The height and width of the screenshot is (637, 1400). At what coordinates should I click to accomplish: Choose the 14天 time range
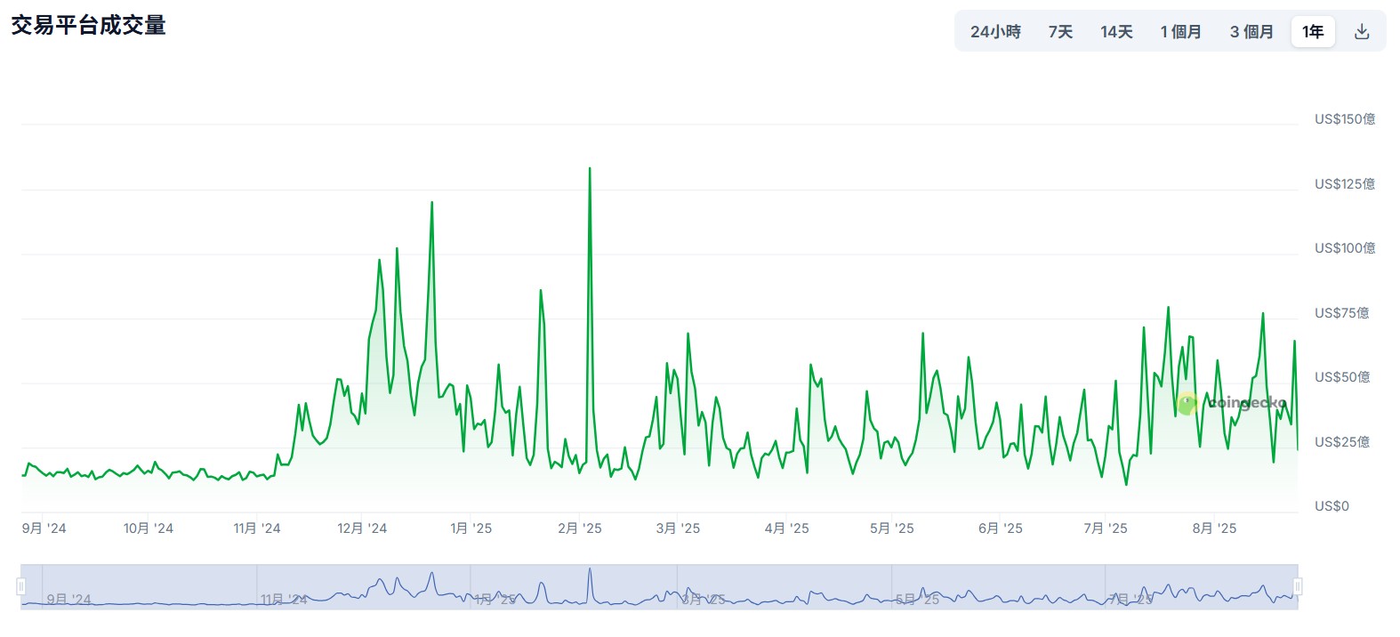click(1116, 32)
